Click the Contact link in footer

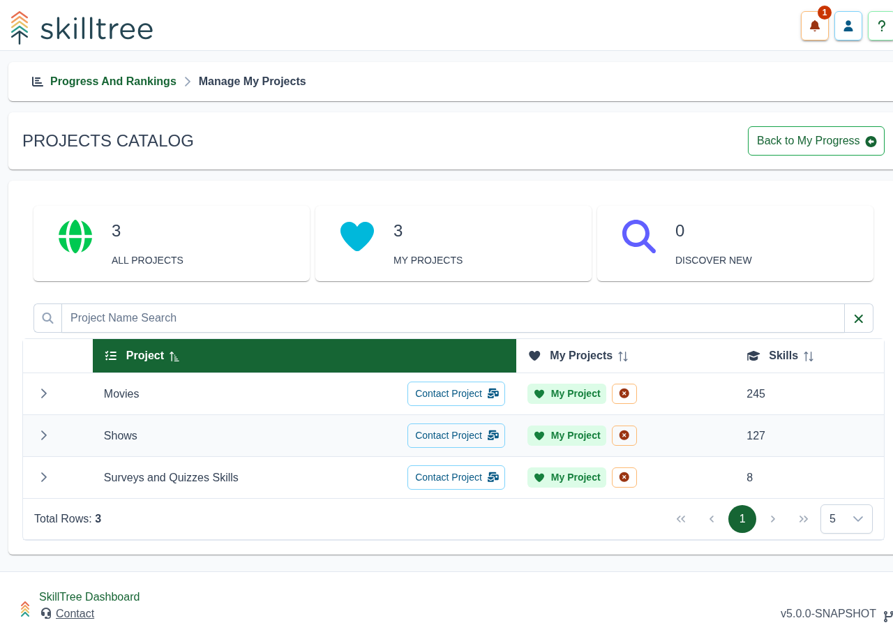coord(75,614)
